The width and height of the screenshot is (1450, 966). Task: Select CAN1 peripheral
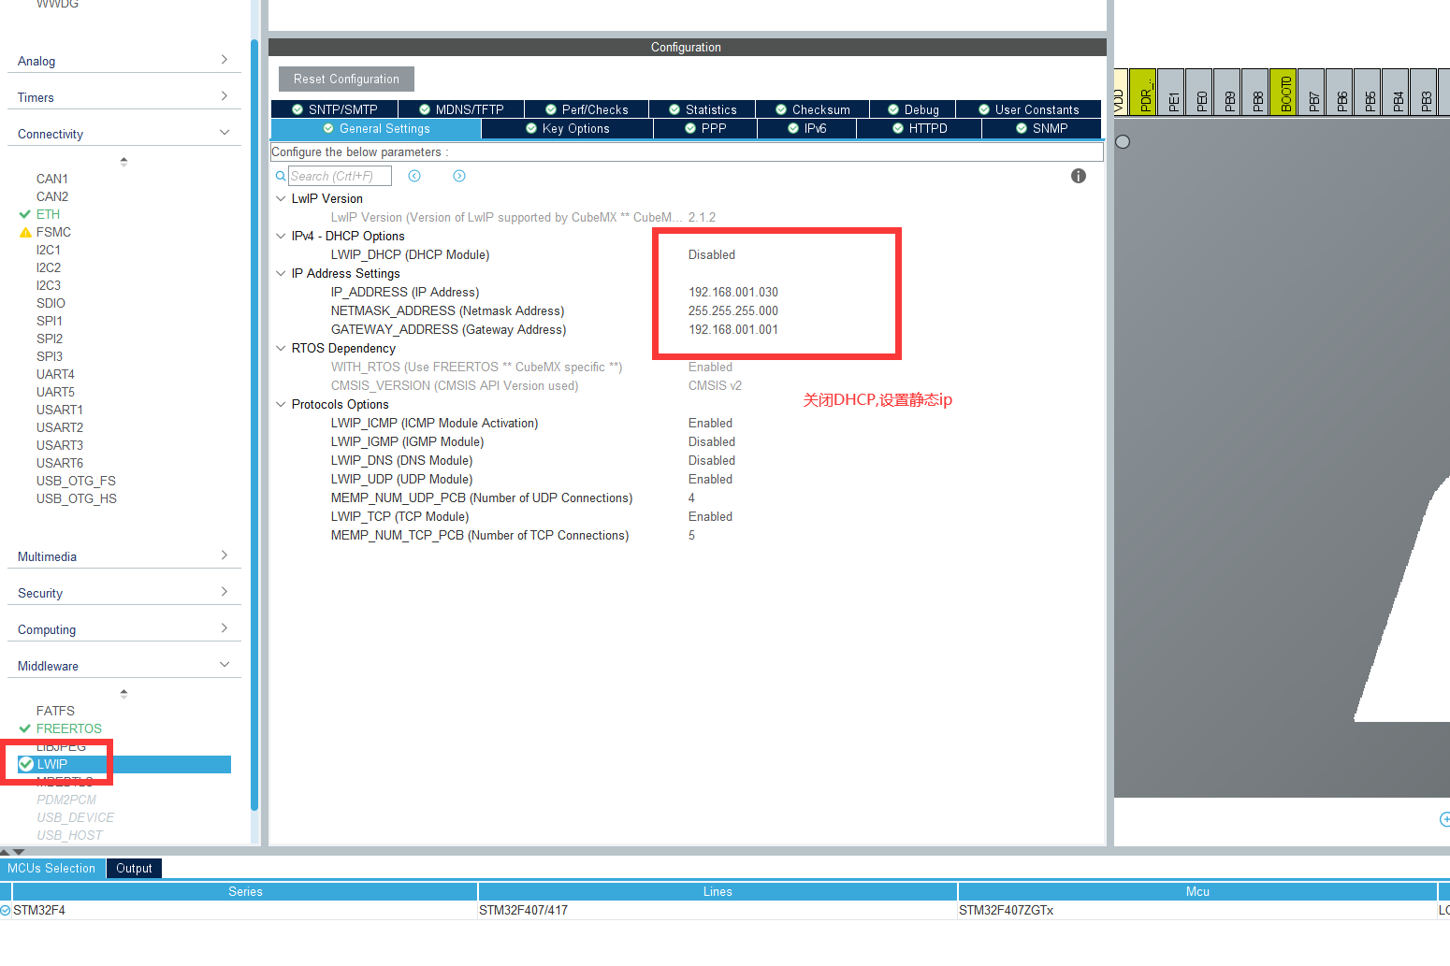pyautogui.click(x=52, y=179)
